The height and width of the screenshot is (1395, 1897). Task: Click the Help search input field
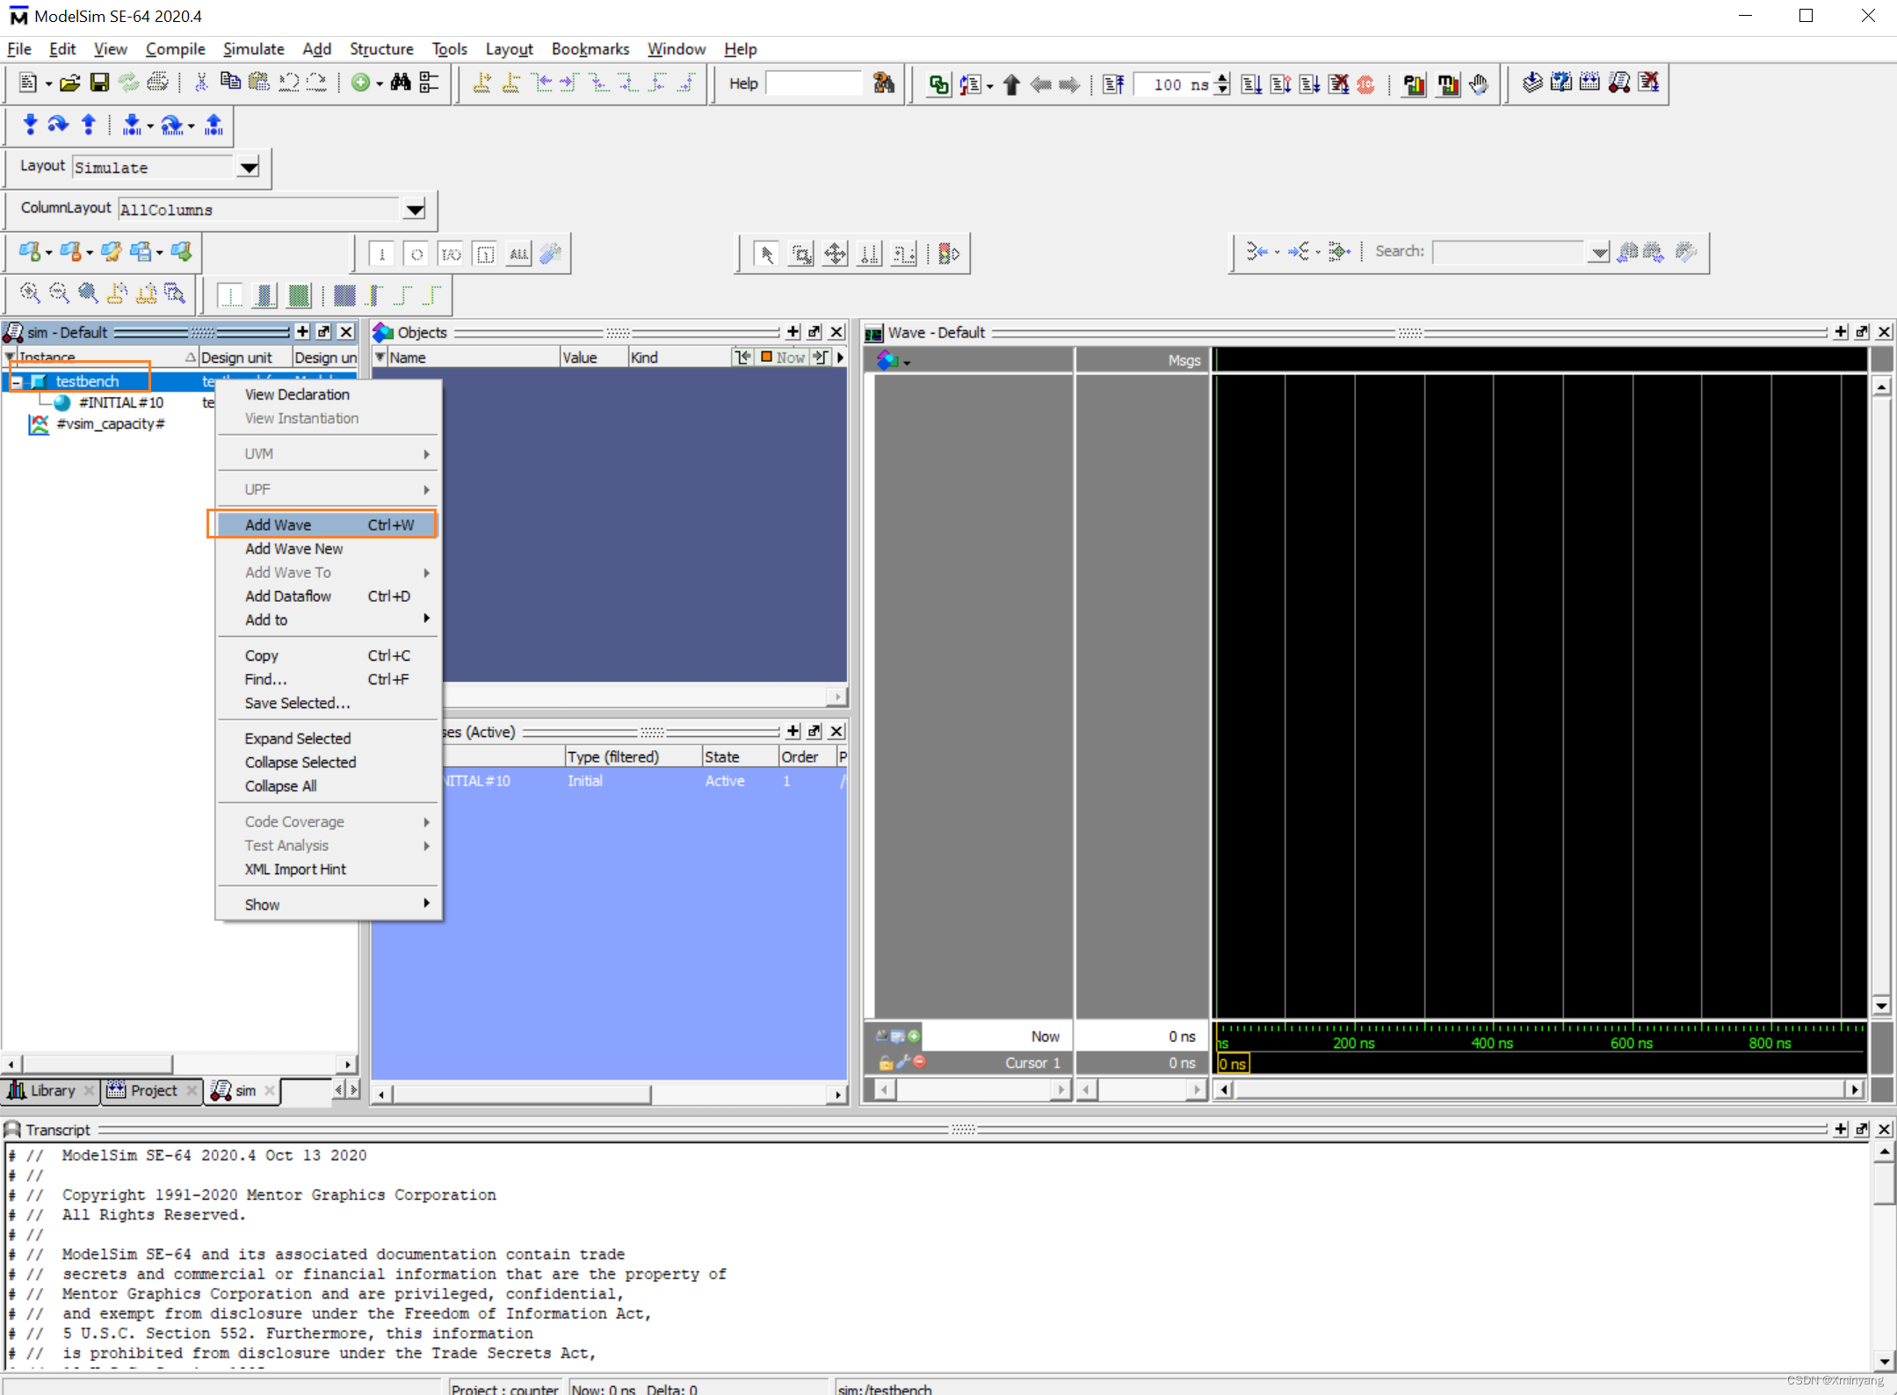point(814,83)
